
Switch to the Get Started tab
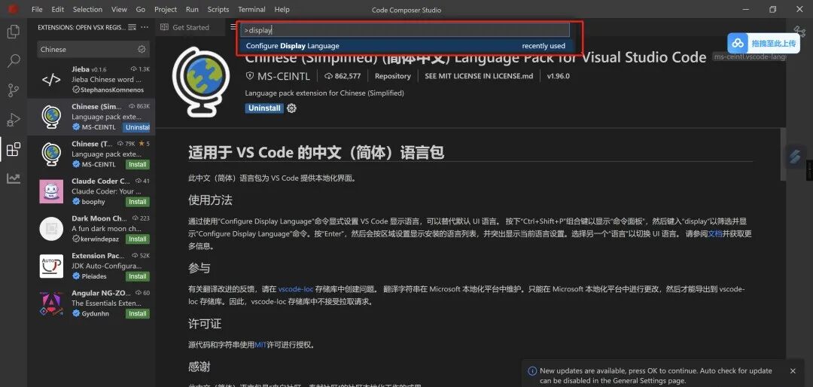point(190,27)
